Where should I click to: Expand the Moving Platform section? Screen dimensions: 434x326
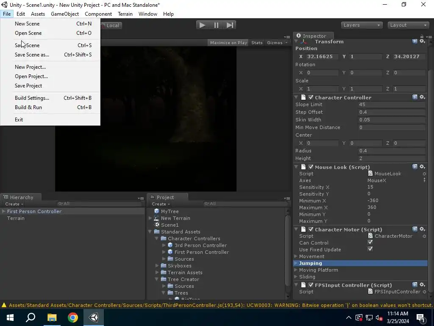[296, 270]
